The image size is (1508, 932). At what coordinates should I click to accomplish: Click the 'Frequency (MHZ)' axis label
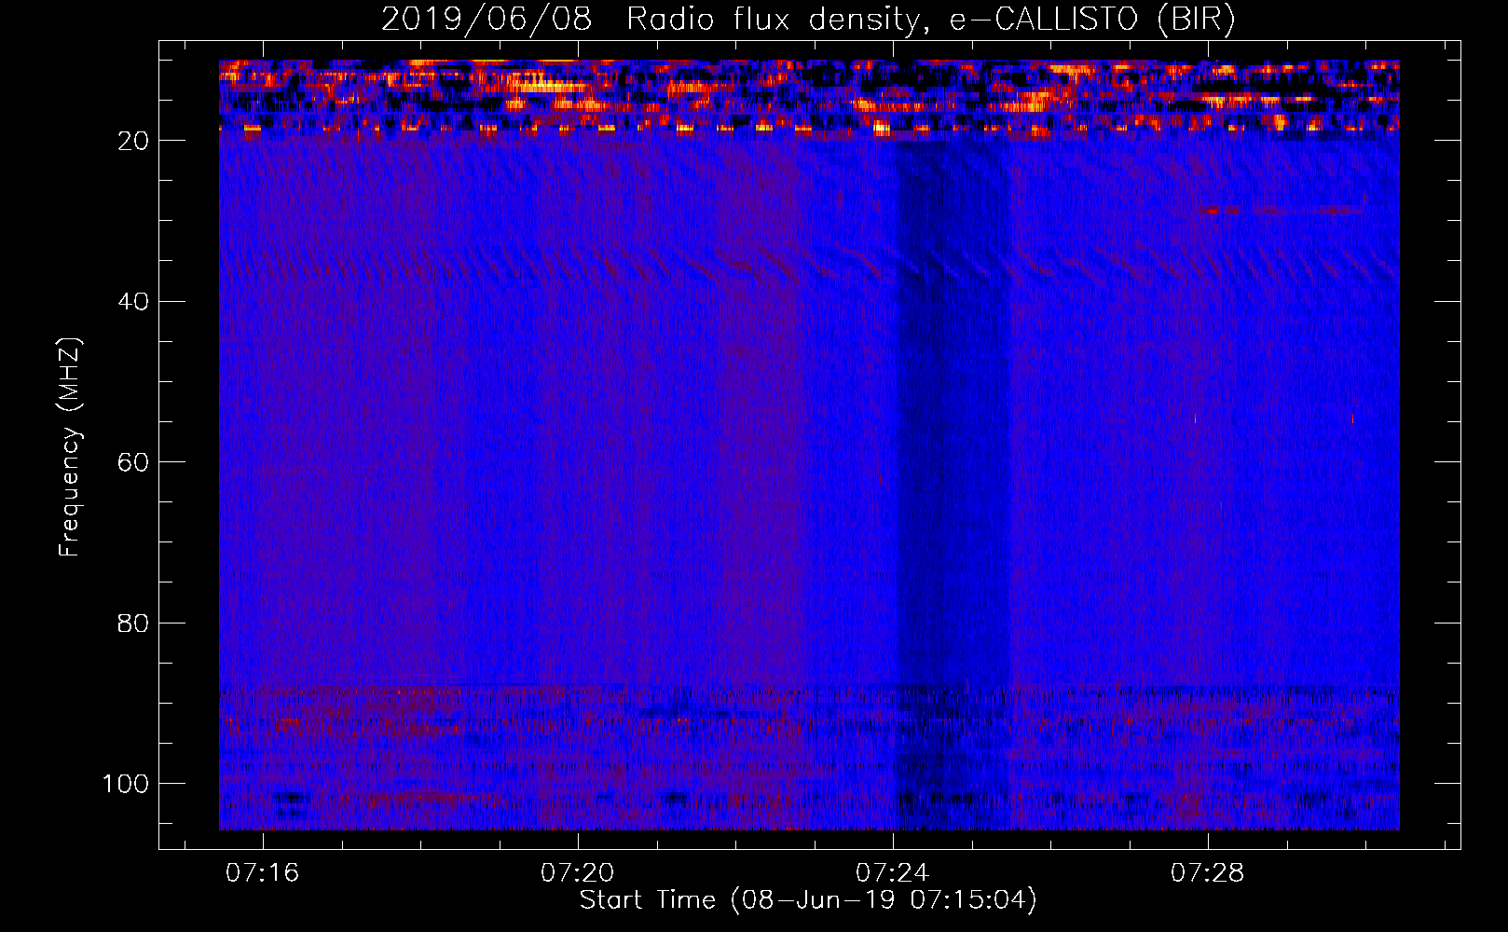pos(70,447)
